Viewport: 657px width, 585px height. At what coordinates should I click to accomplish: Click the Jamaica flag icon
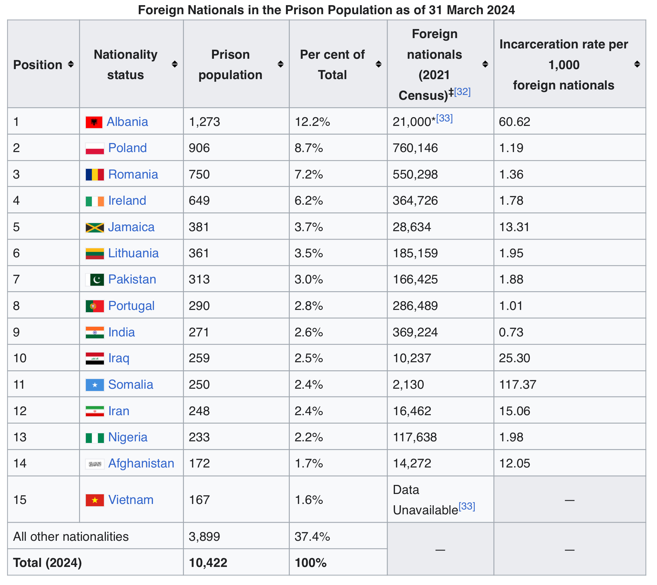coord(95,228)
